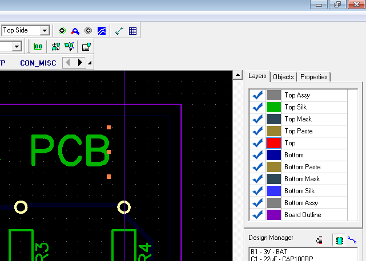Toggle visibility checkmark for Top layer
Image resolution: width=366 pixels, height=261 pixels.
(x=258, y=143)
